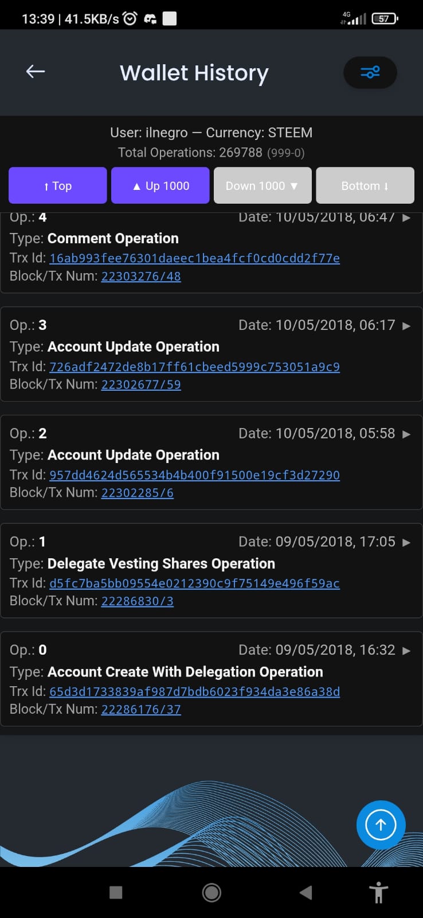The height and width of the screenshot is (918, 423).
Task: Jump to Bottom of history
Action: pos(365,185)
